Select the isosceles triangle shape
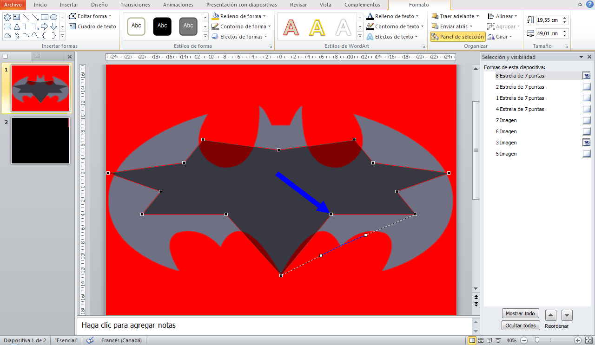The height and width of the screenshot is (345, 595). click(16, 26)
